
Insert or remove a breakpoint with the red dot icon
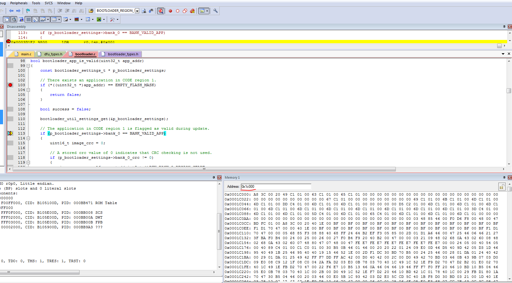170,11
